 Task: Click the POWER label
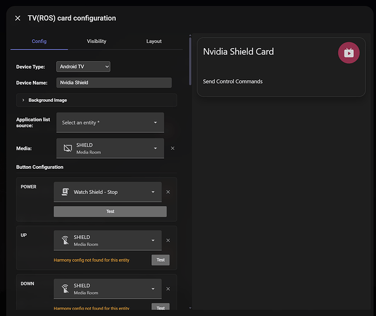tap(28, 186)
